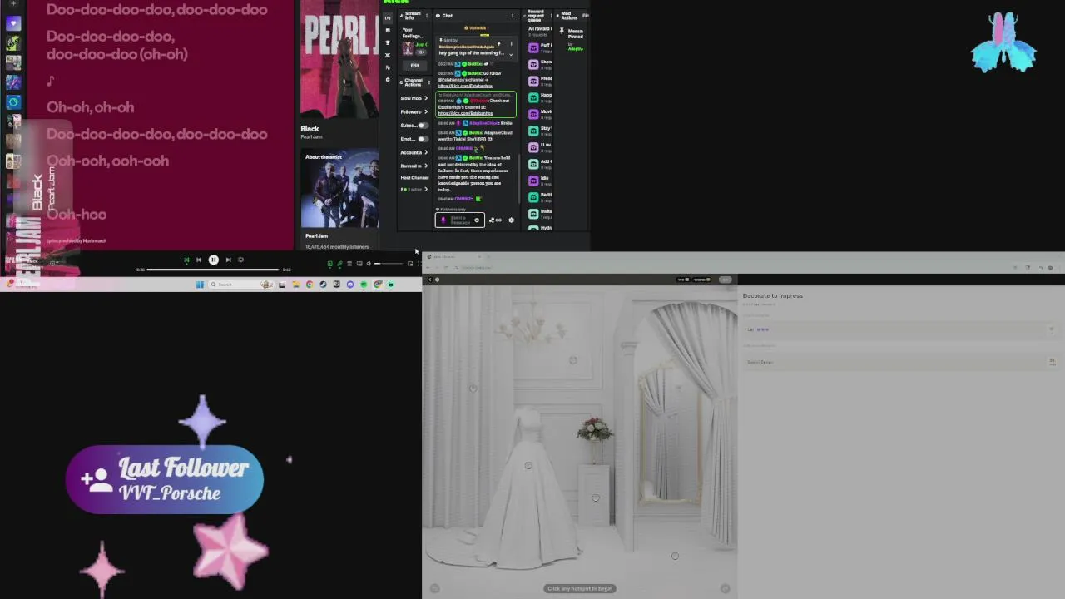Image resolution: width=1065 pixels, height=599 pixels.
Task: Adjust the Spotify volume slider
Action: click(x=390, y=264)
